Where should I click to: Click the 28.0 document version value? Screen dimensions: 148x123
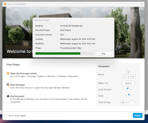[62, 35]
